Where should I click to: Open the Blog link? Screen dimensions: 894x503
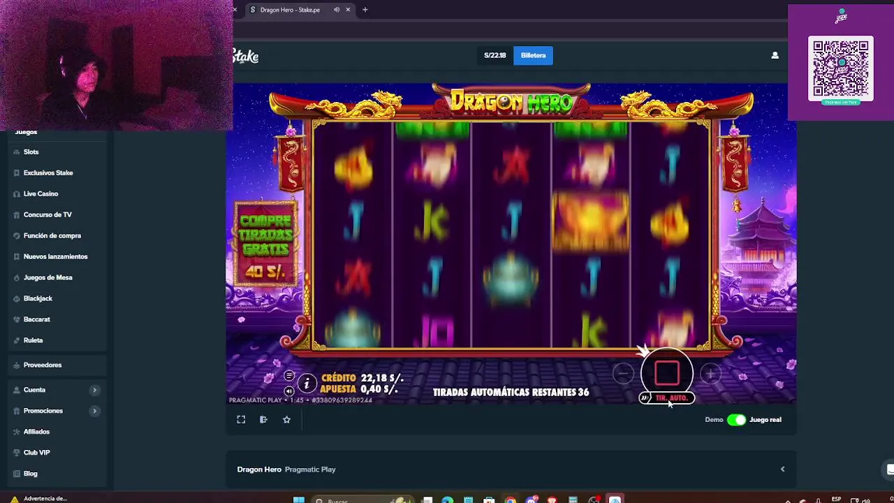click(30, 474)
